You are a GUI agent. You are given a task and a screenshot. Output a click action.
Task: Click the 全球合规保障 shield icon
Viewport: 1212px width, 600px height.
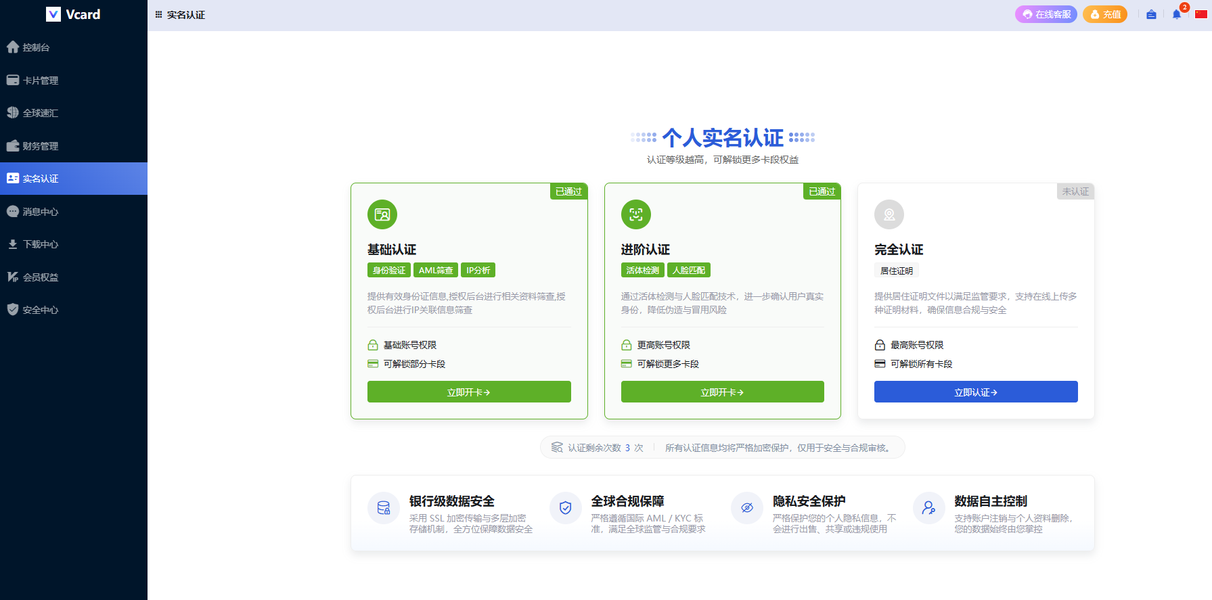pos(566,508)
